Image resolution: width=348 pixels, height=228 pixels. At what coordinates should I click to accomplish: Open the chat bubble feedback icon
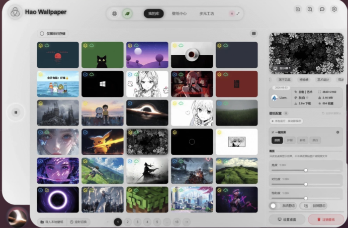pyautogui.click(x=322, y=9)
